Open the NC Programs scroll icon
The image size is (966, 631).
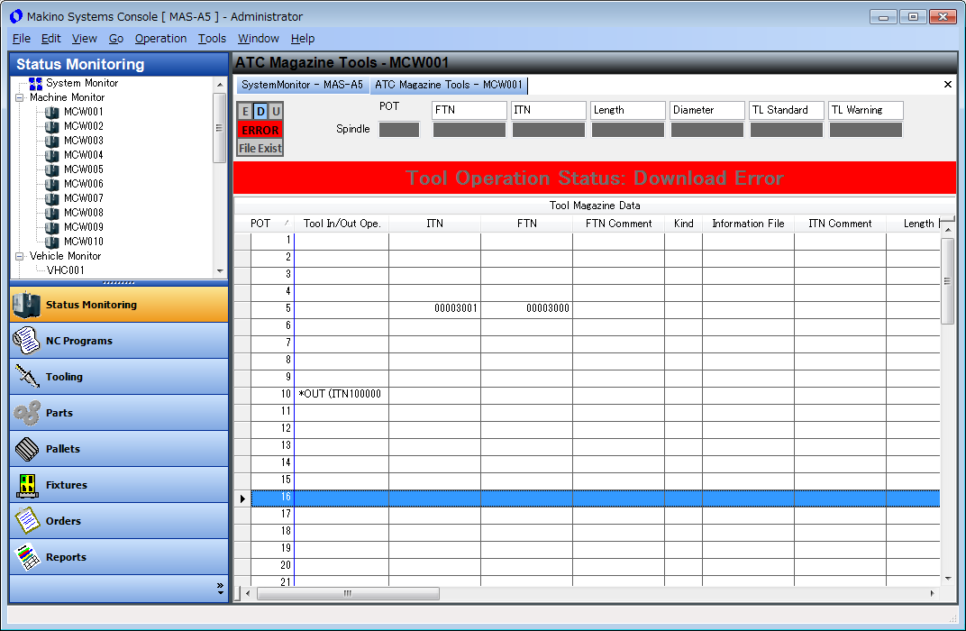(26, 340)
